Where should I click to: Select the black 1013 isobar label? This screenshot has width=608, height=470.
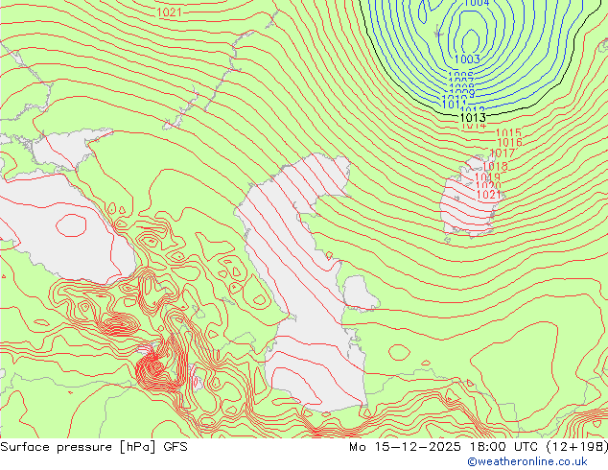[x=472, y=117]
